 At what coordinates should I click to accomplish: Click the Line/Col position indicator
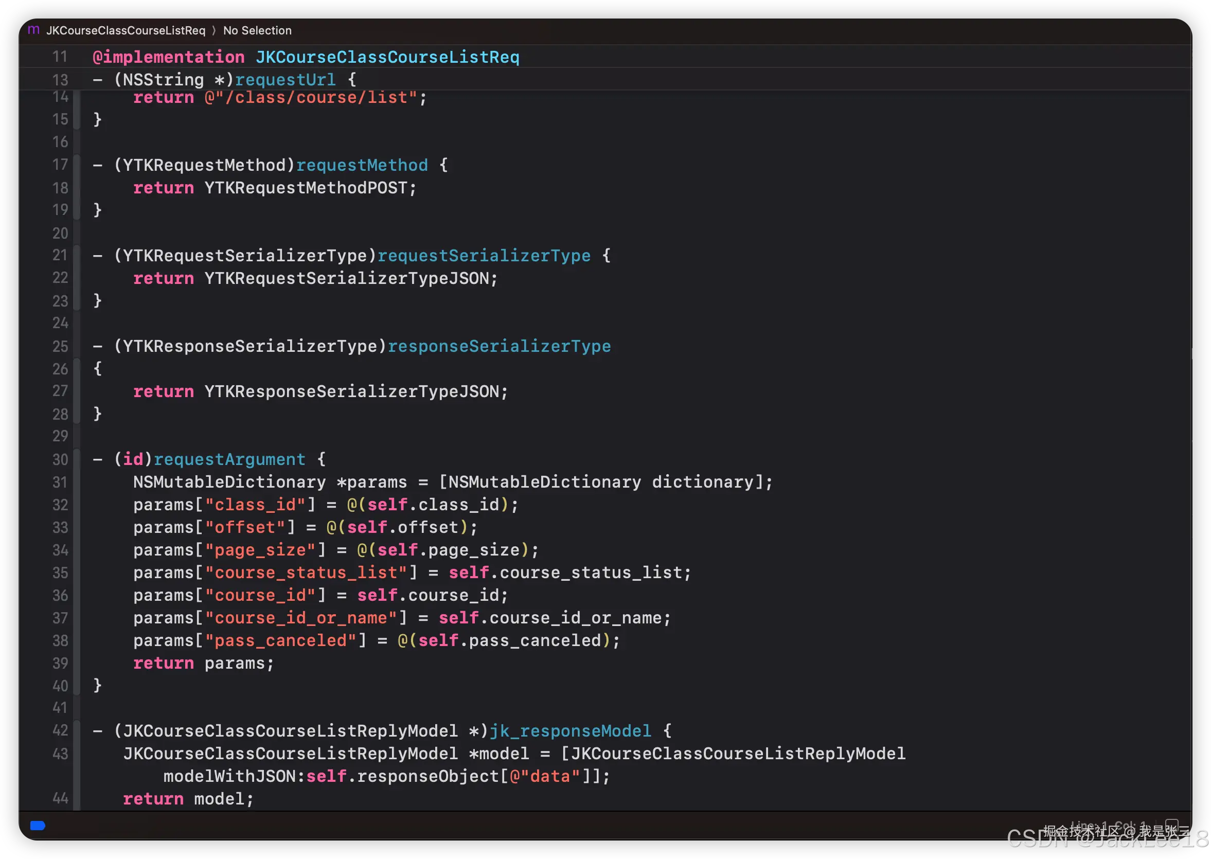click(1108, 826)
